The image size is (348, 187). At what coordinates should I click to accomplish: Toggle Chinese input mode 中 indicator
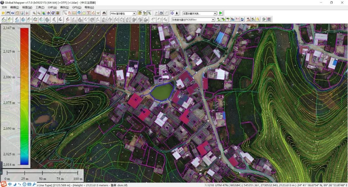click(x=10, y=184)
